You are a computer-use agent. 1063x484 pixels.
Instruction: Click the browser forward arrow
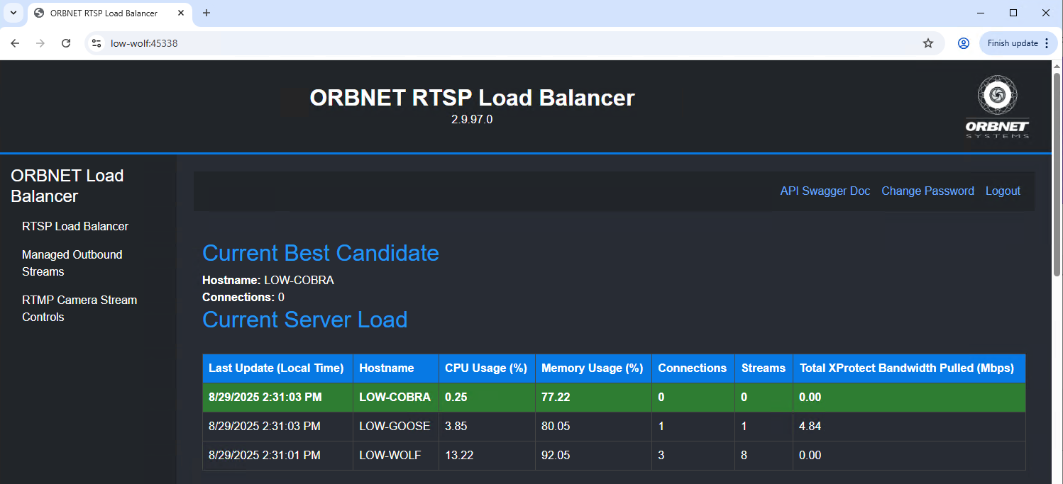click(x=40, y=43)
